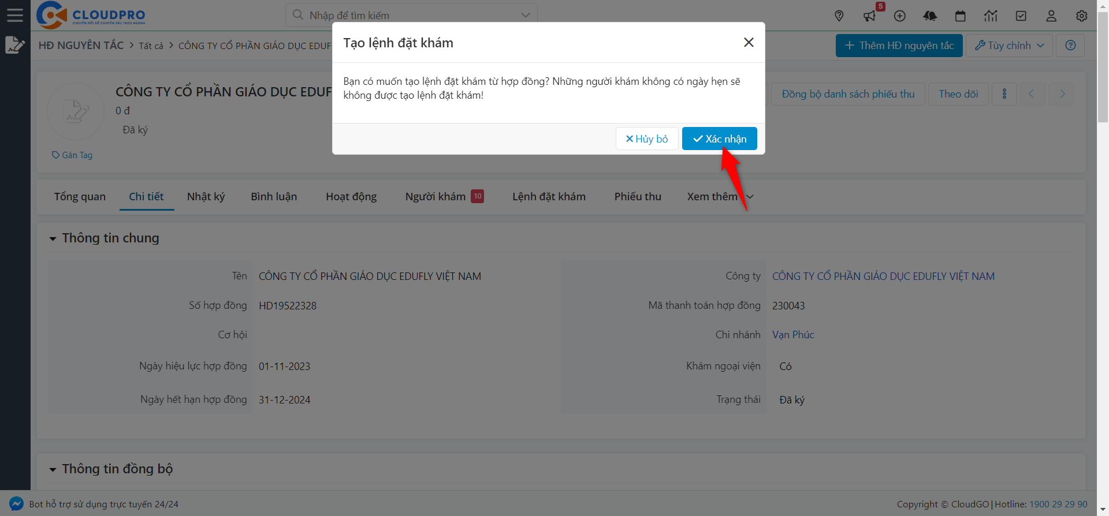Click contract number HD19522328
1109x516 pixels.
pyautogui.click(x=288, y=306)
